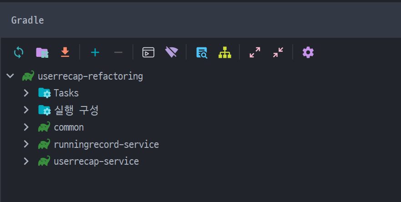Expand the common module chevron
401x202 pixels.
pyautogui.click(x=26, y=127)
